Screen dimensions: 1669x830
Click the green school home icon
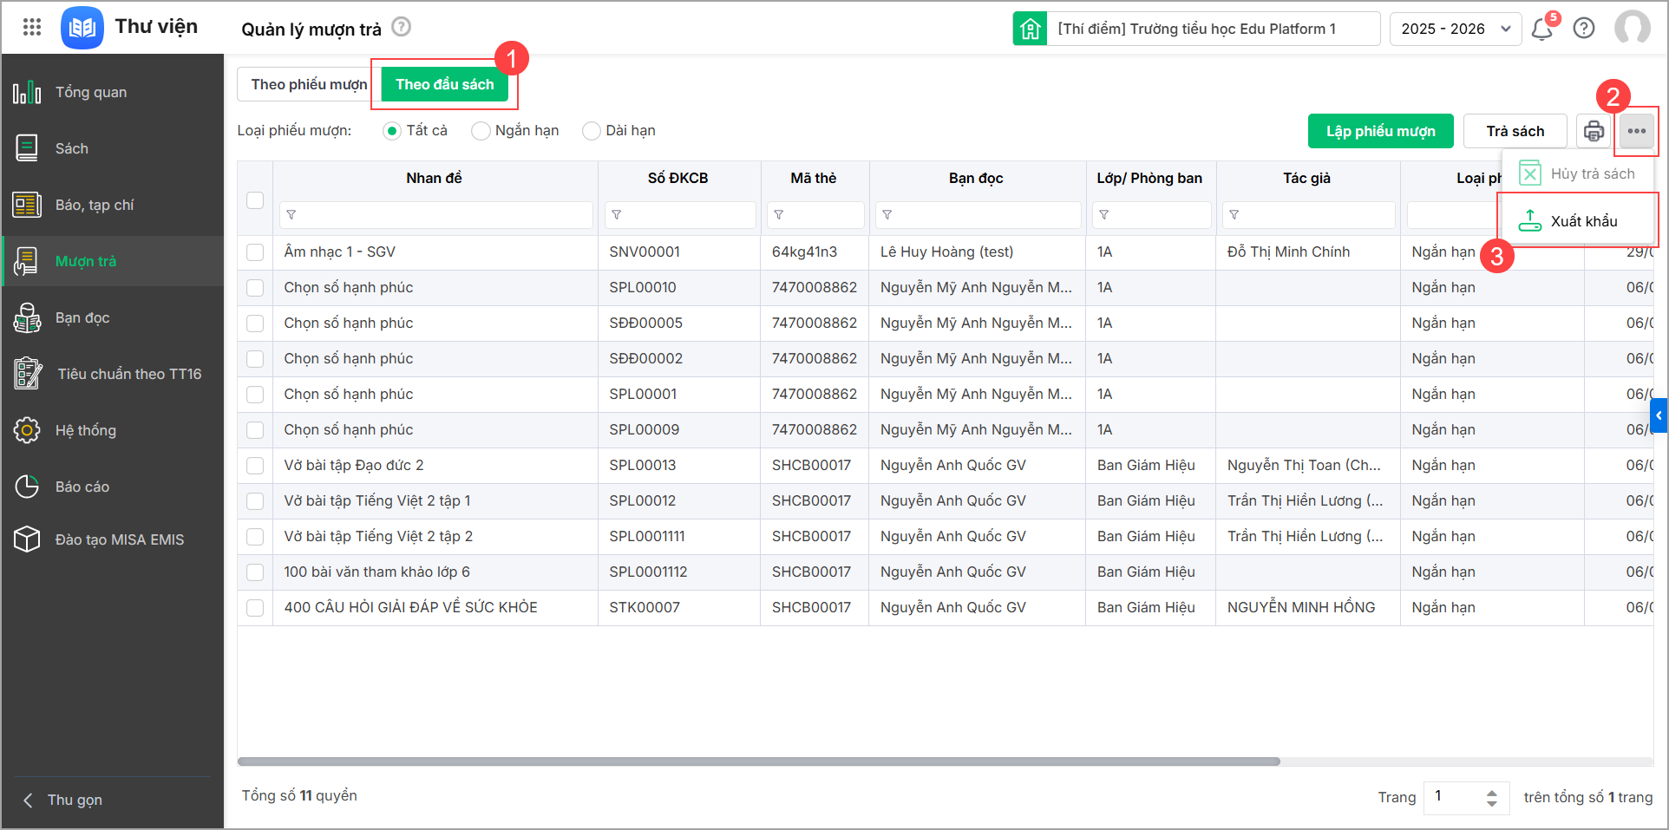(x=1030, y=29)
